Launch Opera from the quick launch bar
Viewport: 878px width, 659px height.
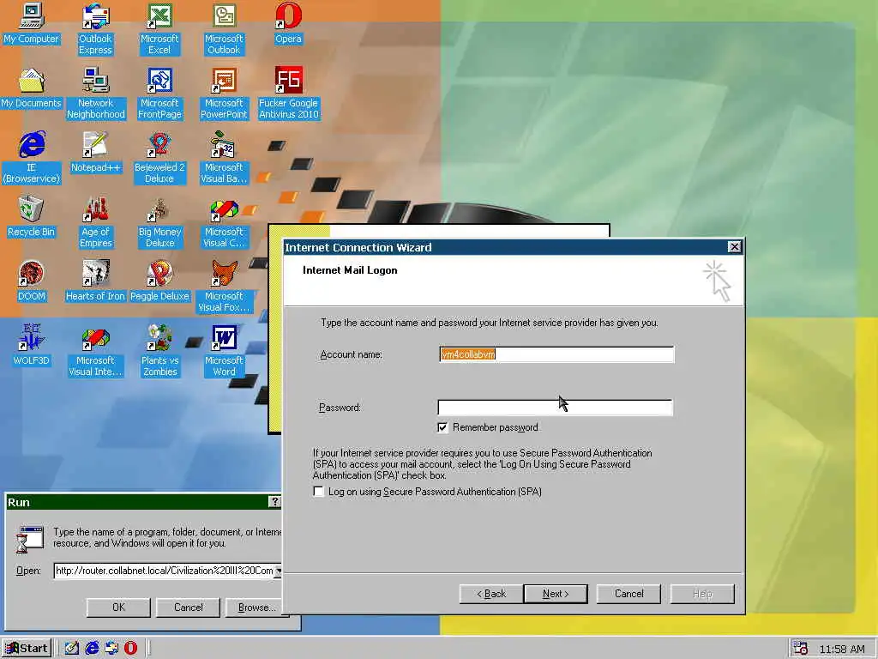pyautogui.click(x=130, y=649)
